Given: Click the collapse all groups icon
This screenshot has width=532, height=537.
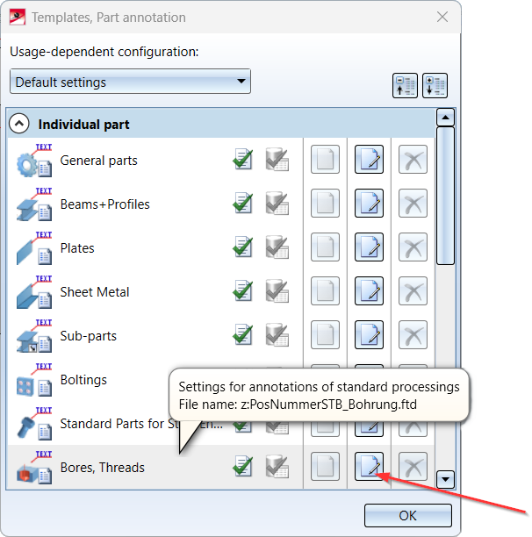Looking at the screenshot, I should click(405, 86).
